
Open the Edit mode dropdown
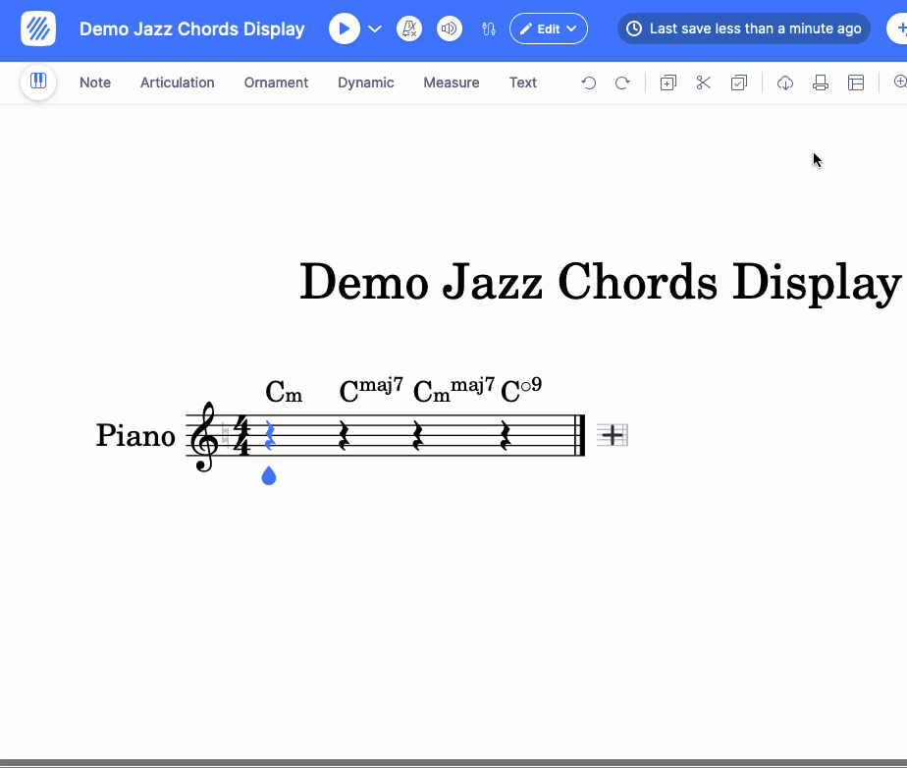point(548,28)
